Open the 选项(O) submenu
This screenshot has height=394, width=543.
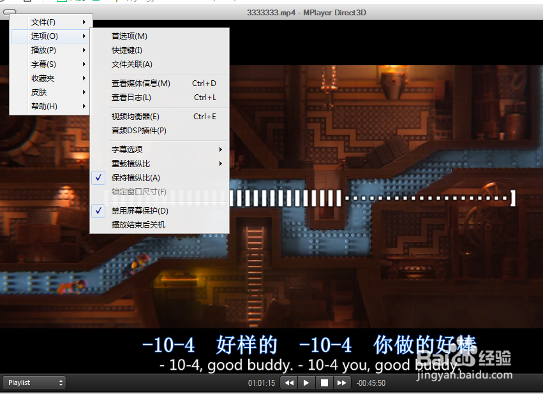50,36
